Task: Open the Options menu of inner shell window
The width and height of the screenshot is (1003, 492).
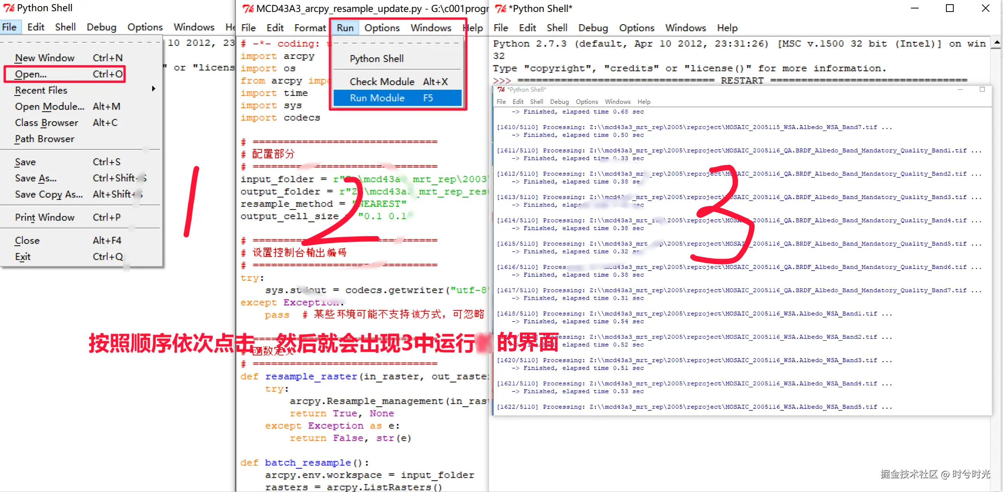Action: pos(586,102)
